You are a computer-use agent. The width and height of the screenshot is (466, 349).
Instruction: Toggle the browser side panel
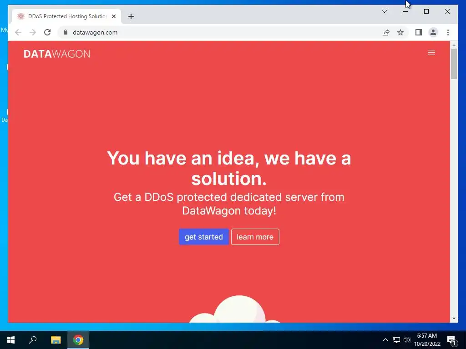click(x=419, y=32)
